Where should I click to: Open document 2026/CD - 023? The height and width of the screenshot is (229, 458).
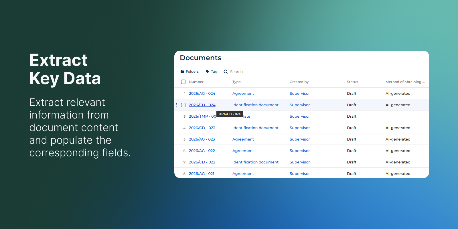point(202,128)
